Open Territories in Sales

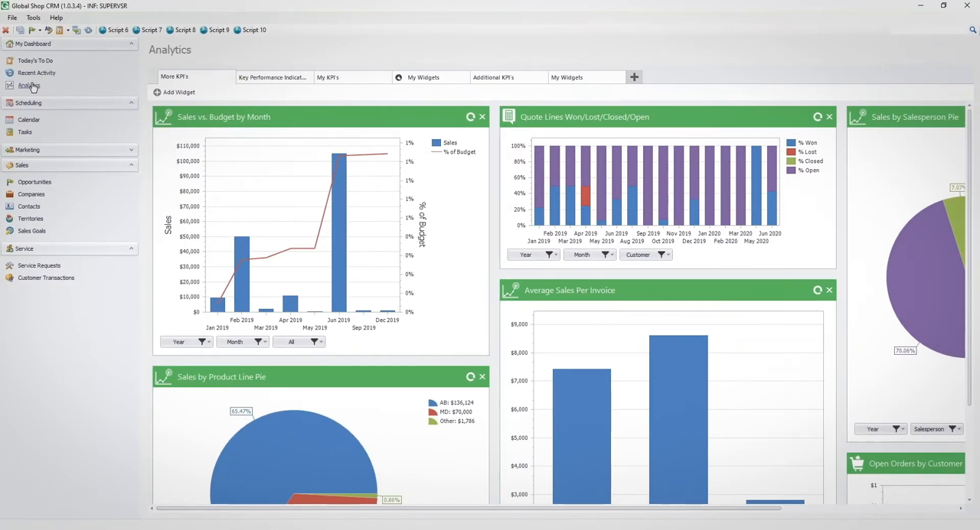(x=31, y=219)
